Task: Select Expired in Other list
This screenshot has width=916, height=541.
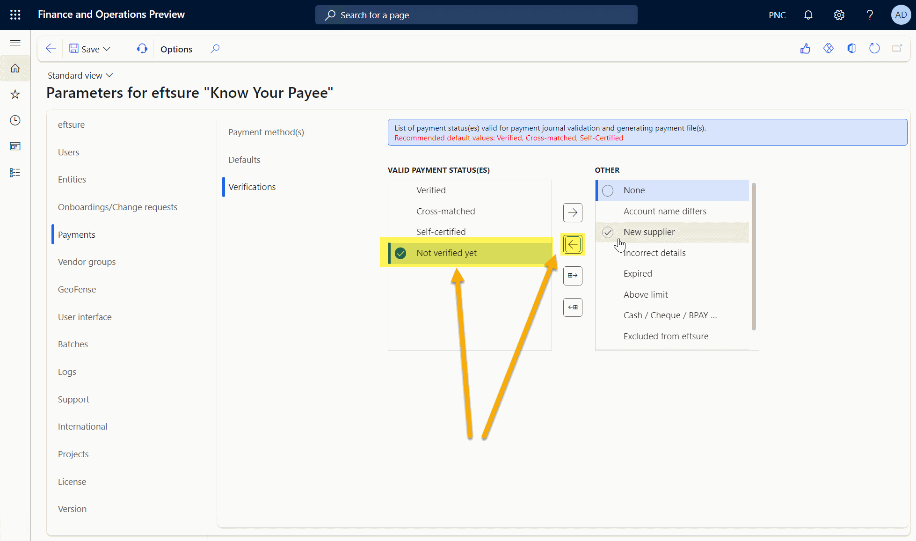Action: (x=672, y=274)
